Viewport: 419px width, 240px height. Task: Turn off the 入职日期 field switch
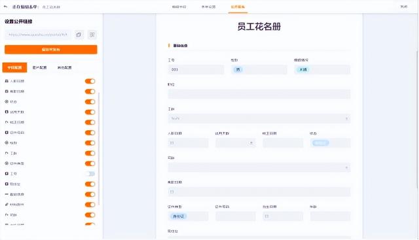[x=90, y=81]
